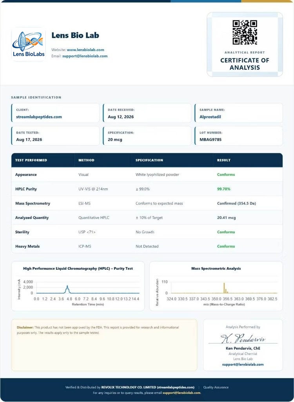Click the 'RESULT' column header
Screen dimensions: 294x402
coord(224,160)
